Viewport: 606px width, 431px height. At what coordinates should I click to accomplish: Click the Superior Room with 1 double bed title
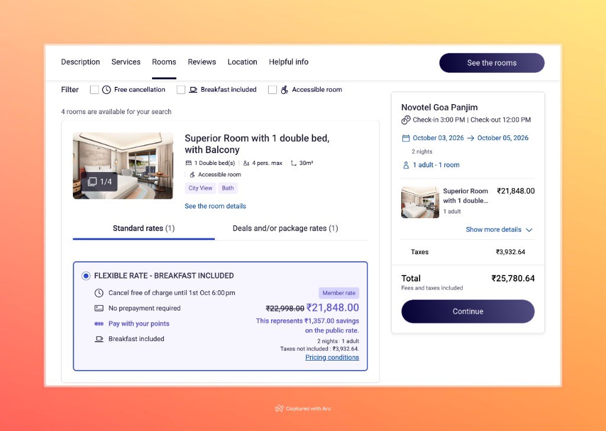pos(257,144)
